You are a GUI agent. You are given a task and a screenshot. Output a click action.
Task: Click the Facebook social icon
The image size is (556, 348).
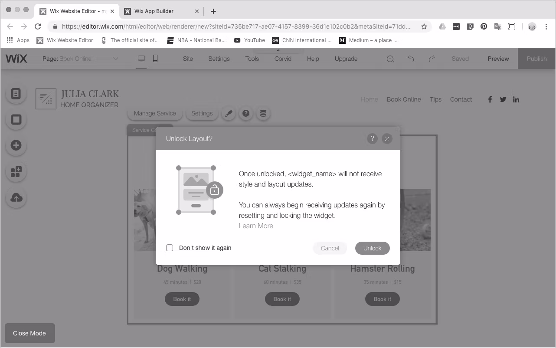pyautogui.click(x=490, y=99)
